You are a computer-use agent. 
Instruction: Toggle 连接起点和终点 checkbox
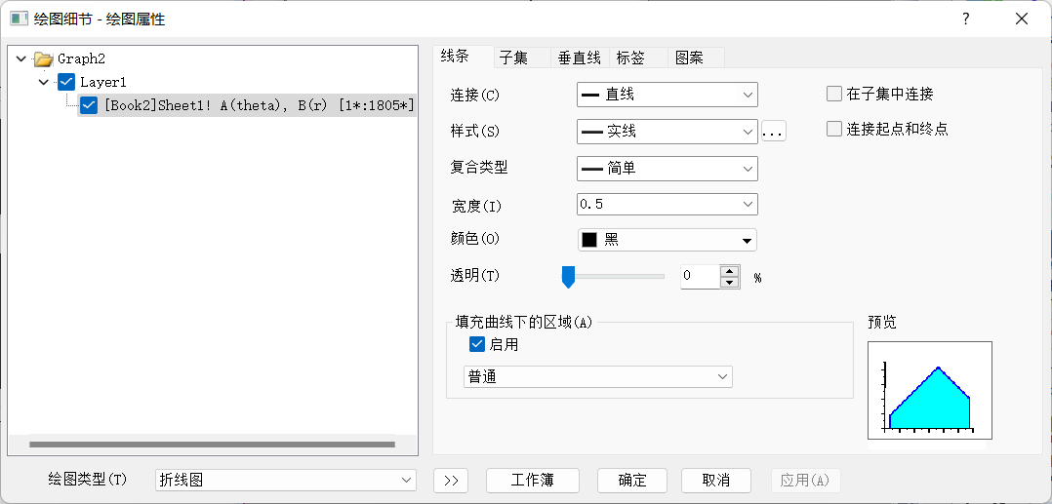(x=834, y=129)
